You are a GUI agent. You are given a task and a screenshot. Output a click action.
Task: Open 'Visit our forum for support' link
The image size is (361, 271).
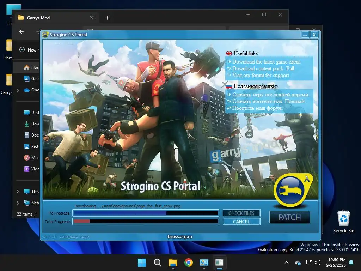pyautogui.click(x=261, y=75)
